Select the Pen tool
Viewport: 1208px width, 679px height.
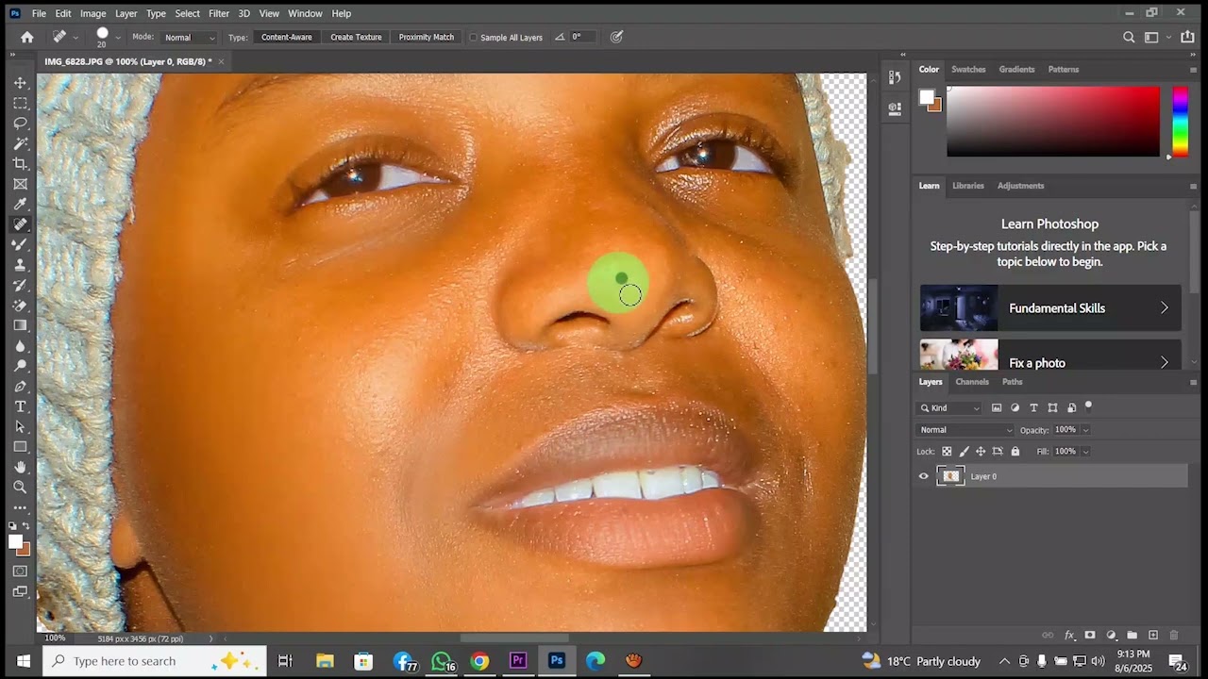coord(20,387)
